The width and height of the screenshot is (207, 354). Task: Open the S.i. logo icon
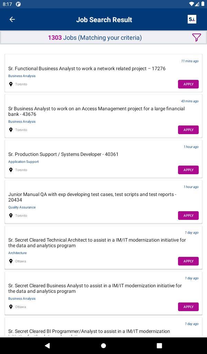click(x=192, y=19)
